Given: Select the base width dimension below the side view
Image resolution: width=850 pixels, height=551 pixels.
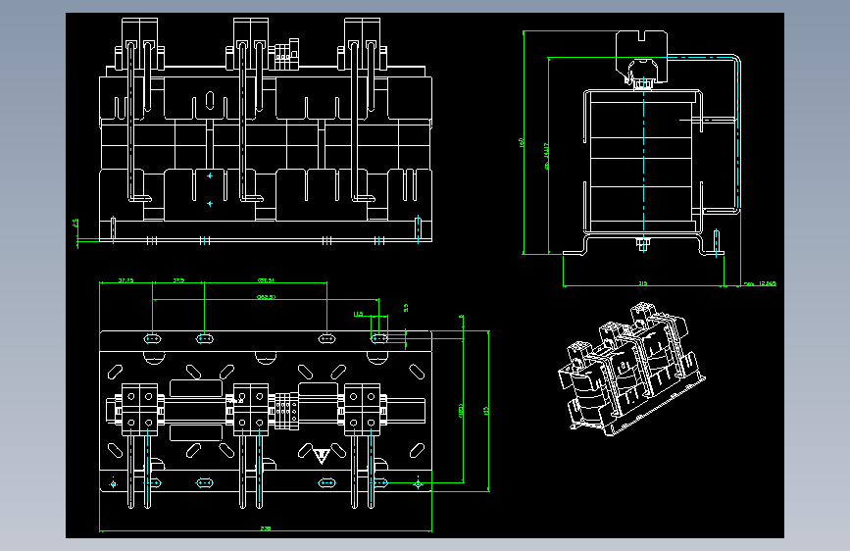Looking at the screenshot, I should pyautogui.click(x=643, y=284).
